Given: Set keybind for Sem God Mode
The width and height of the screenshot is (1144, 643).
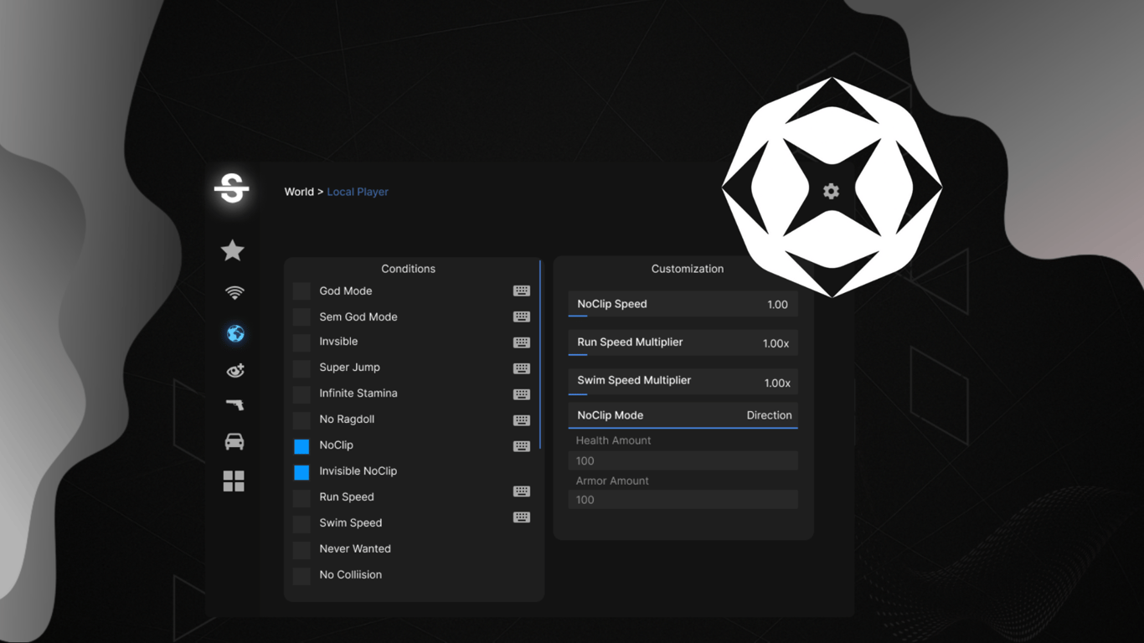Looking at the screenshot, I should click(522, 316).
